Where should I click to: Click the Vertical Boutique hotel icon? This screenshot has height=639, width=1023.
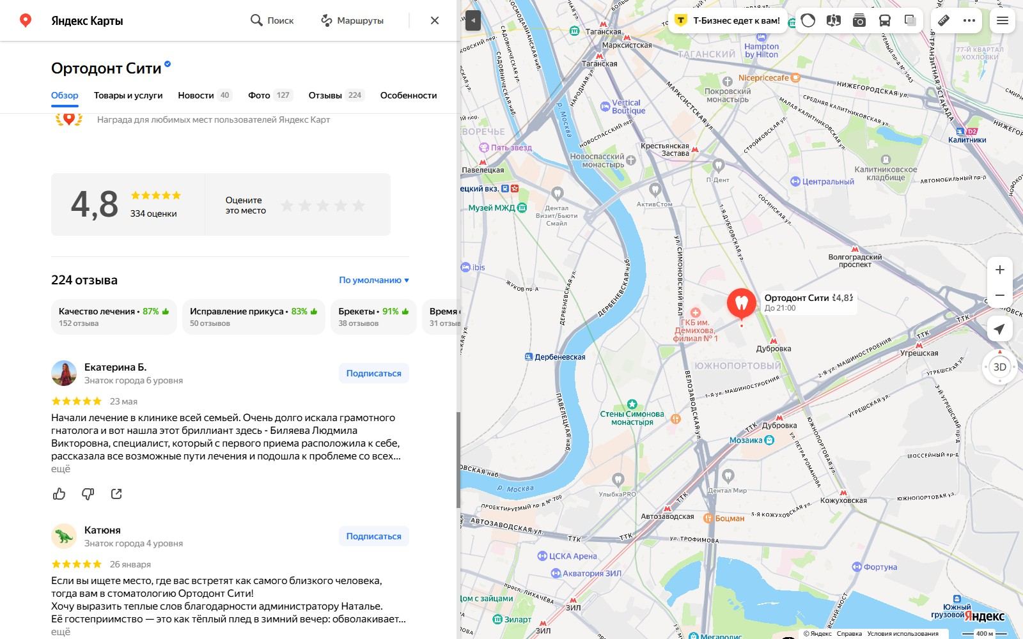point(605,107)
